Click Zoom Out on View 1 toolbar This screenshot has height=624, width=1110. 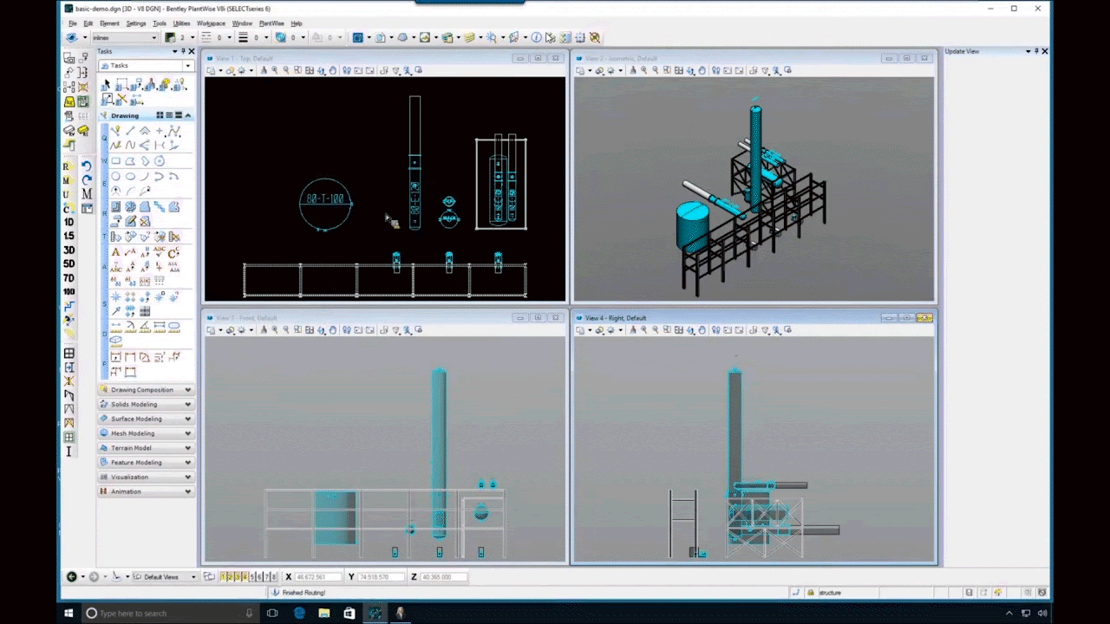[286, 70]
